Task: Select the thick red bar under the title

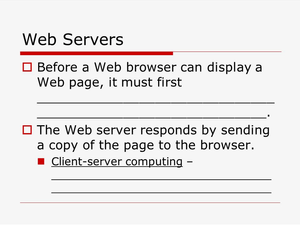Action: [97, 53]
